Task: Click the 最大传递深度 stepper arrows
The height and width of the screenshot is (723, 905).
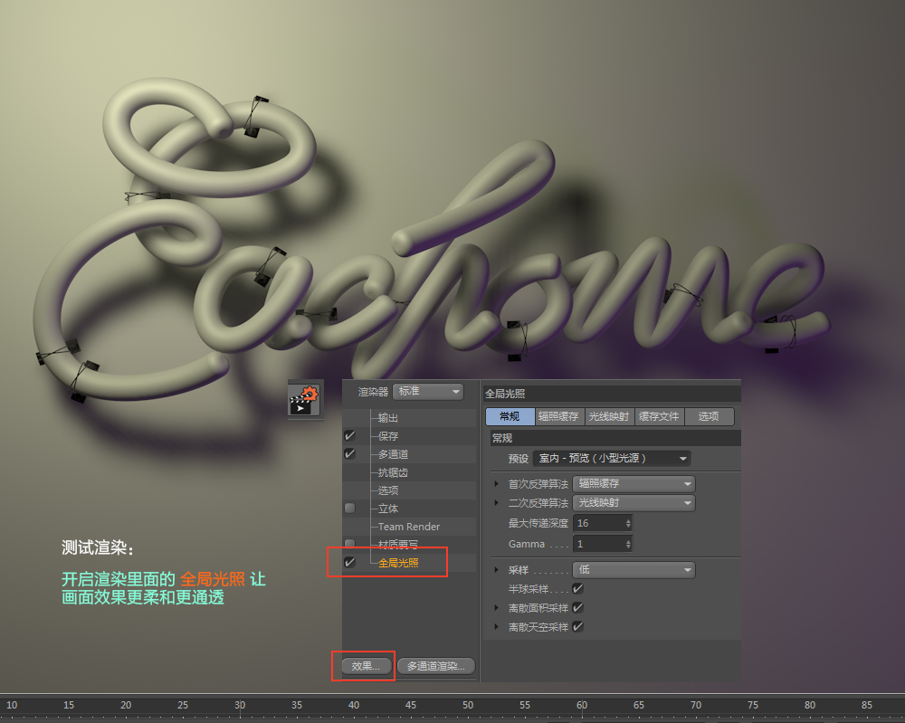Action: [x=629, y=523]
